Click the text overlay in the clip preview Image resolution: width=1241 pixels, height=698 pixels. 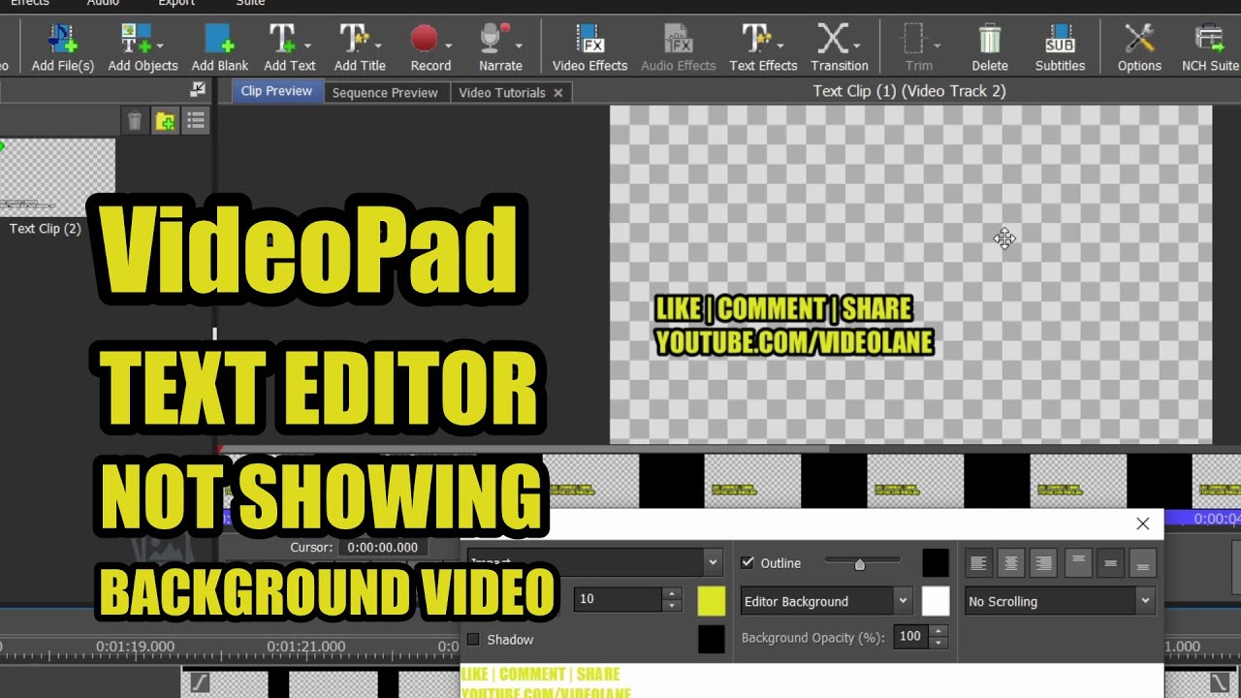point(793,326)
